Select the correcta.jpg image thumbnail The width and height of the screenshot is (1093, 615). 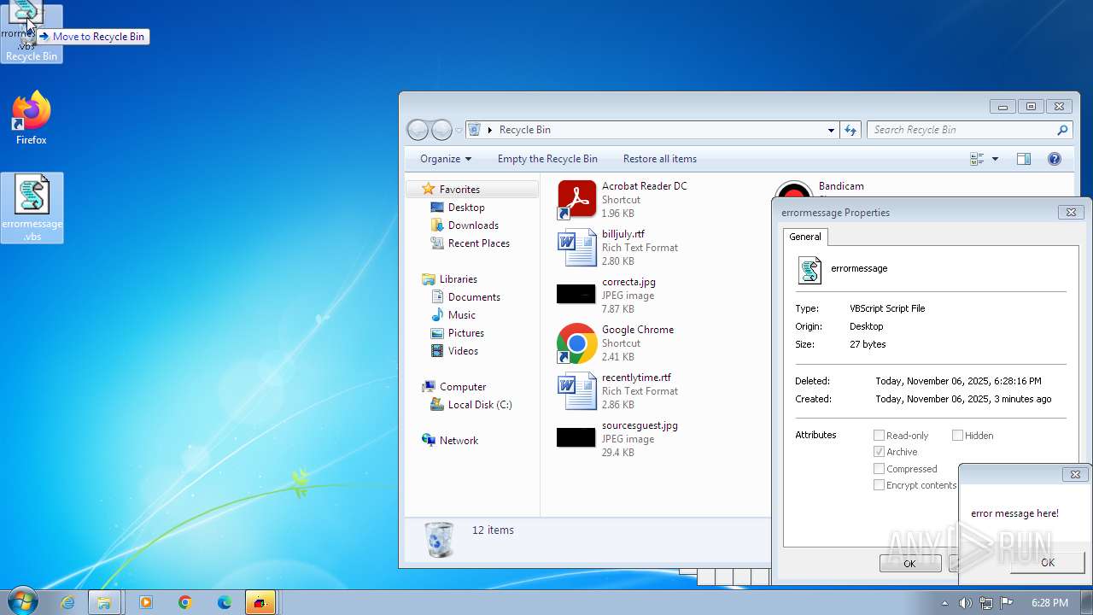coord(576,295)
